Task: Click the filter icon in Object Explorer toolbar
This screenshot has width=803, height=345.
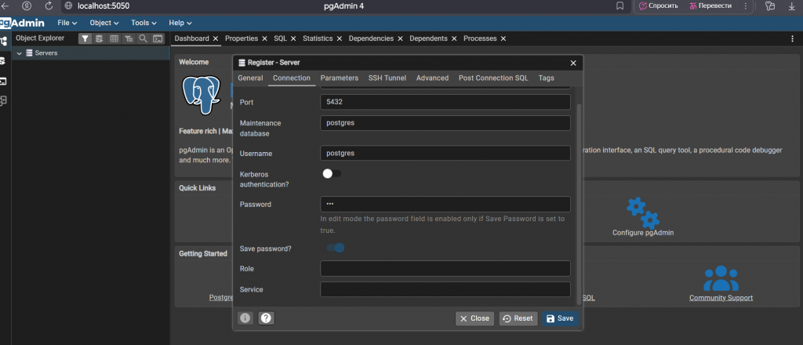Action: pyautogui.click(x=85, y=38)
